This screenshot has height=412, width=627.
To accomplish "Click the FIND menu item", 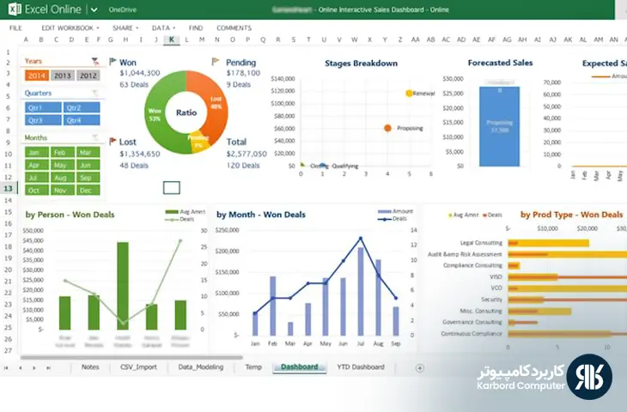I will coord(196,28).
